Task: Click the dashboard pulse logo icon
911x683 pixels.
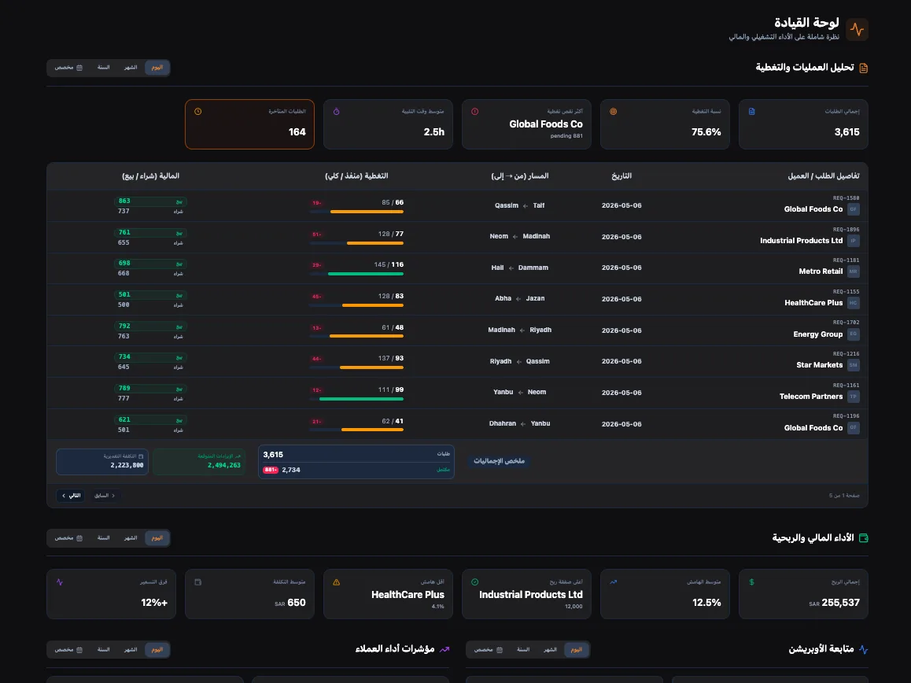Action: 857,29
